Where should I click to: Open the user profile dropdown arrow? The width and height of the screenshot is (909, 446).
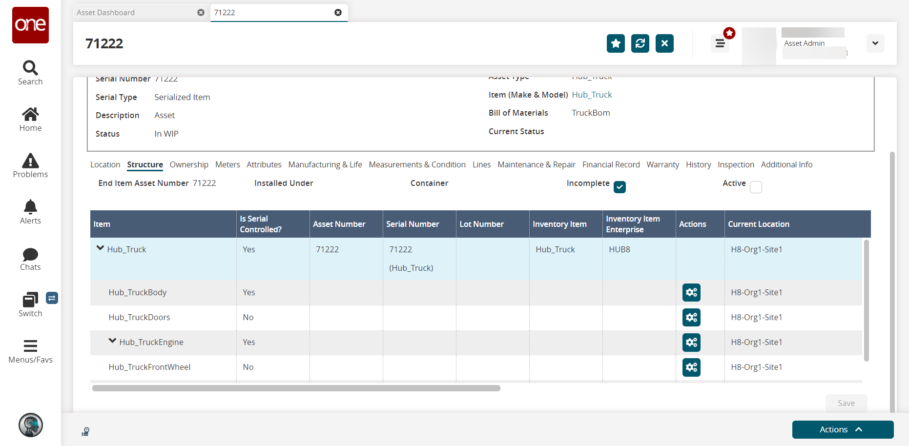[x=875, y=43]
